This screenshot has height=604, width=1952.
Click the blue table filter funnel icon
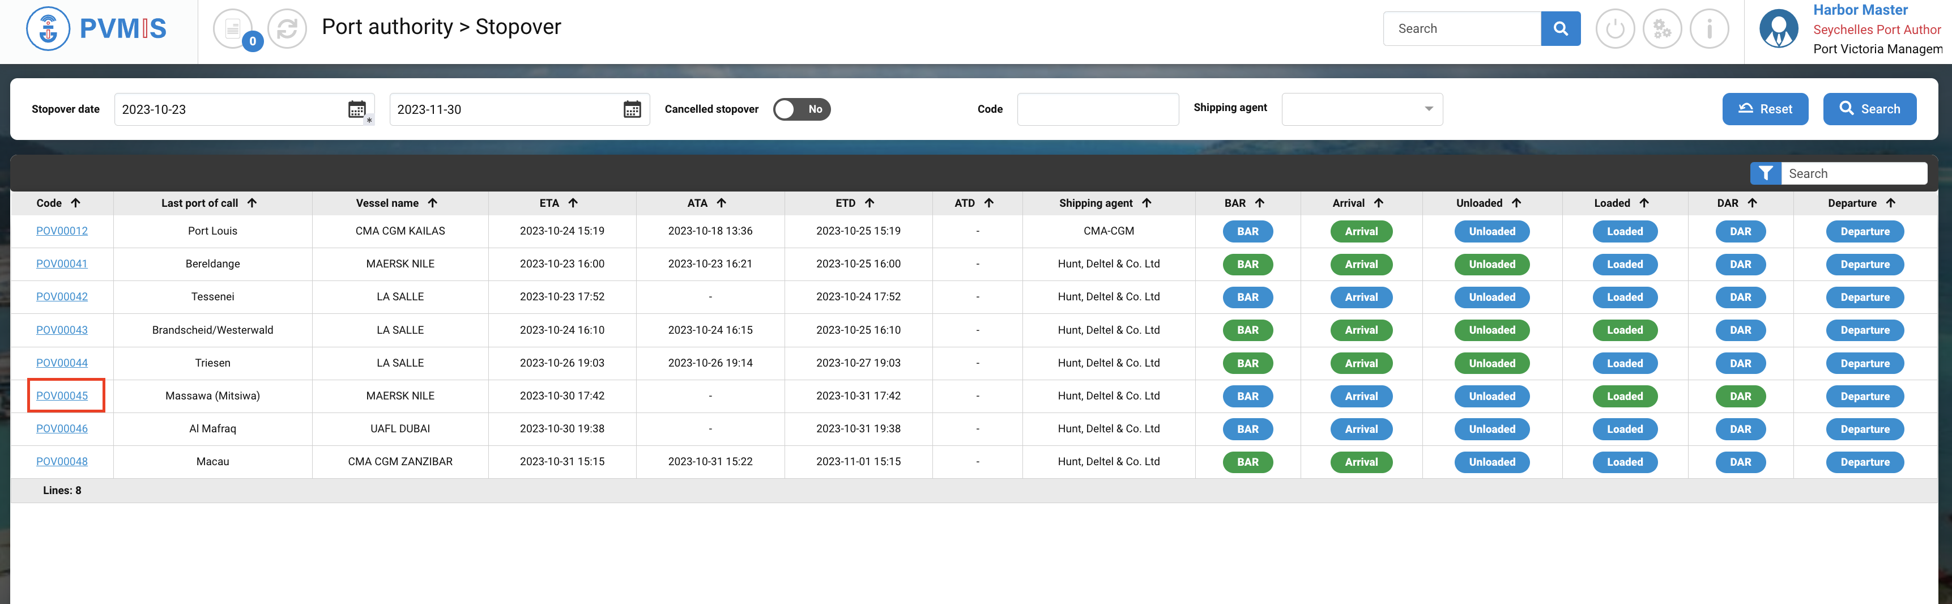pyautogui.click(x=1766, y=173)
